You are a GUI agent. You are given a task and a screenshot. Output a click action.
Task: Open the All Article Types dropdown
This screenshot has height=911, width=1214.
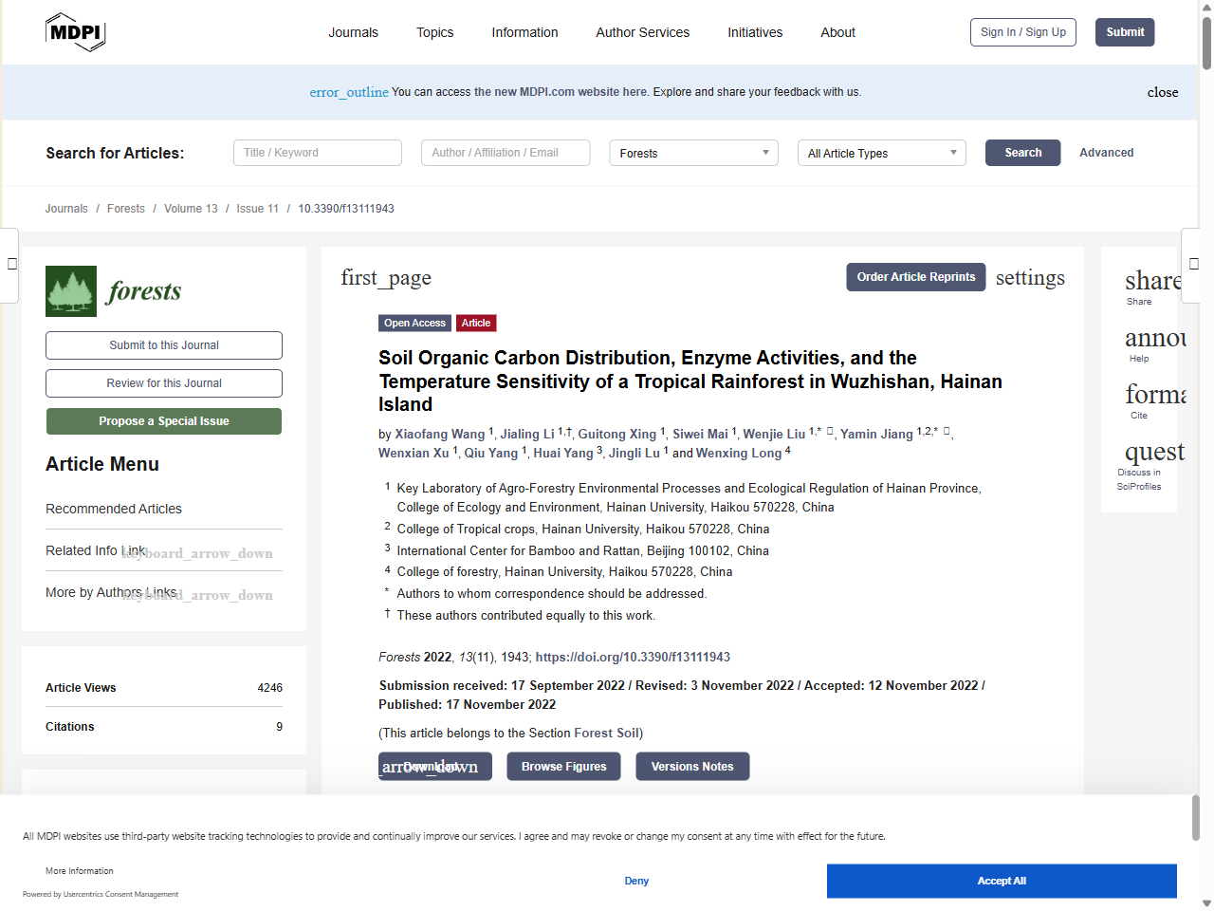click(881, 153)
